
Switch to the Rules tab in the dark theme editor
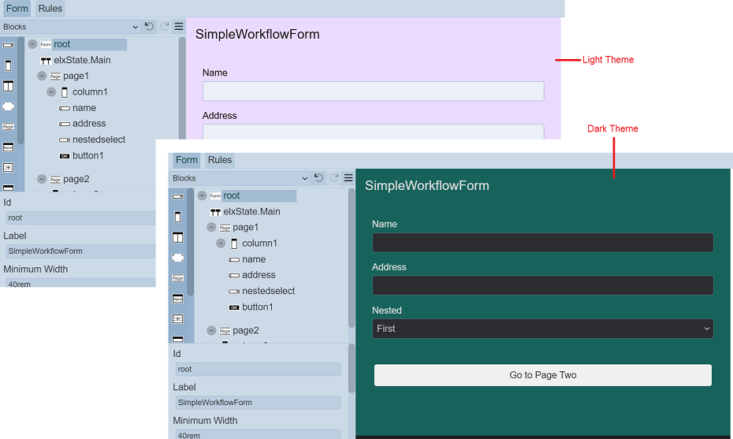[x=220, y=160]
